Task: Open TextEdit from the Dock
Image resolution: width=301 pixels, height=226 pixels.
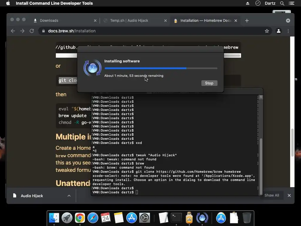Action: tap(163, 218)
